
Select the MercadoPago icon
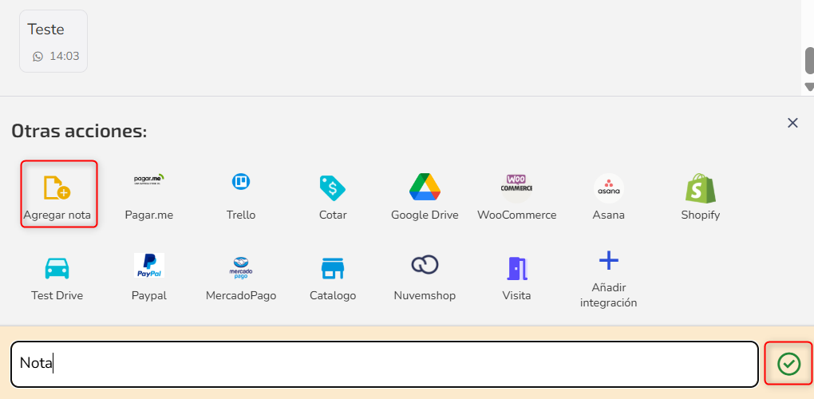[x=241, y=268]
